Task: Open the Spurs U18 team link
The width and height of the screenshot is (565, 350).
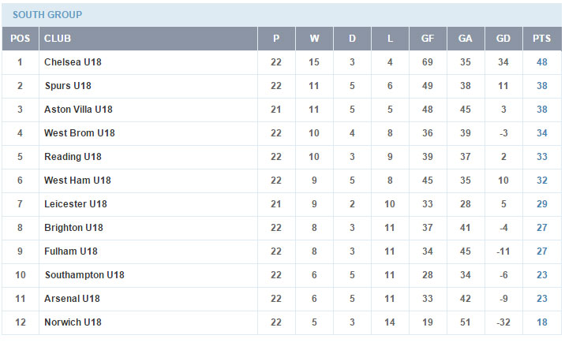Action: pyautogui.click(x=68, y=86)
